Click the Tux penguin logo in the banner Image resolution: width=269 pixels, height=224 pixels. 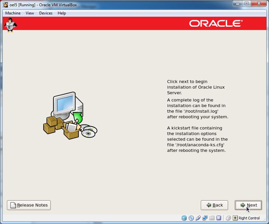tap(11, 25)
